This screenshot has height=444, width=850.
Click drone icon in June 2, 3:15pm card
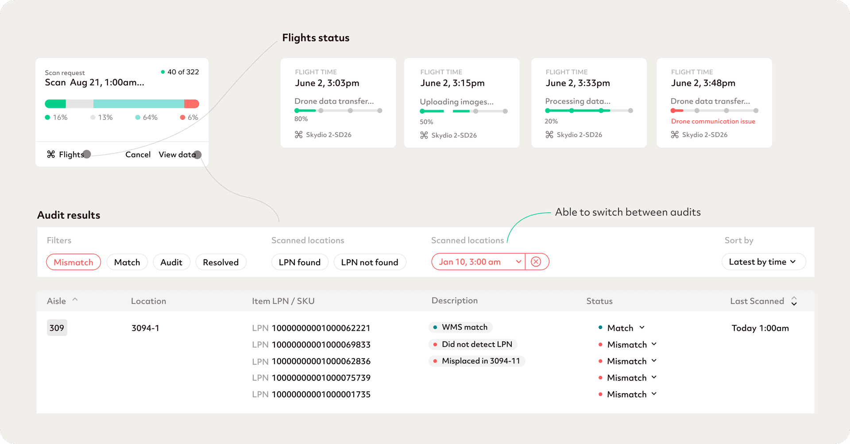[424, 135]
